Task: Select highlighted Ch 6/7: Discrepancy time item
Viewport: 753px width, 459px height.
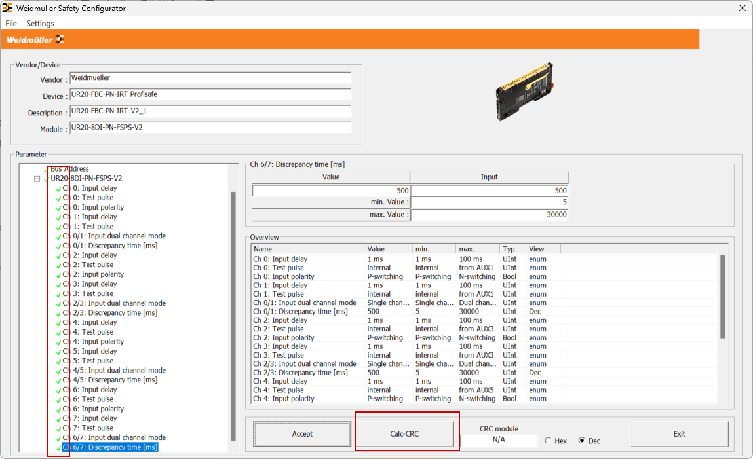Action: point(110,447)
